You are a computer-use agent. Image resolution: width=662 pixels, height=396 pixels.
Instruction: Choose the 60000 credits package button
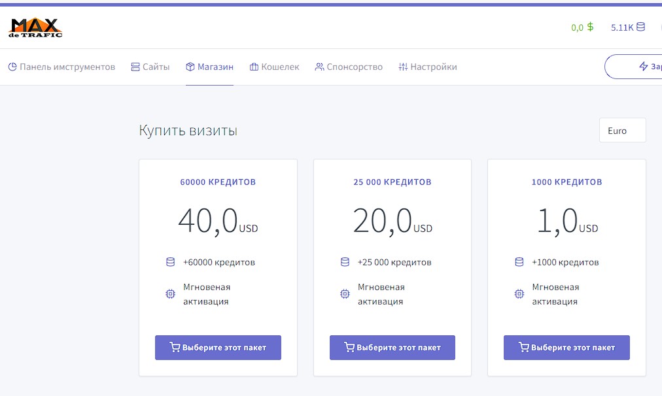218,348
